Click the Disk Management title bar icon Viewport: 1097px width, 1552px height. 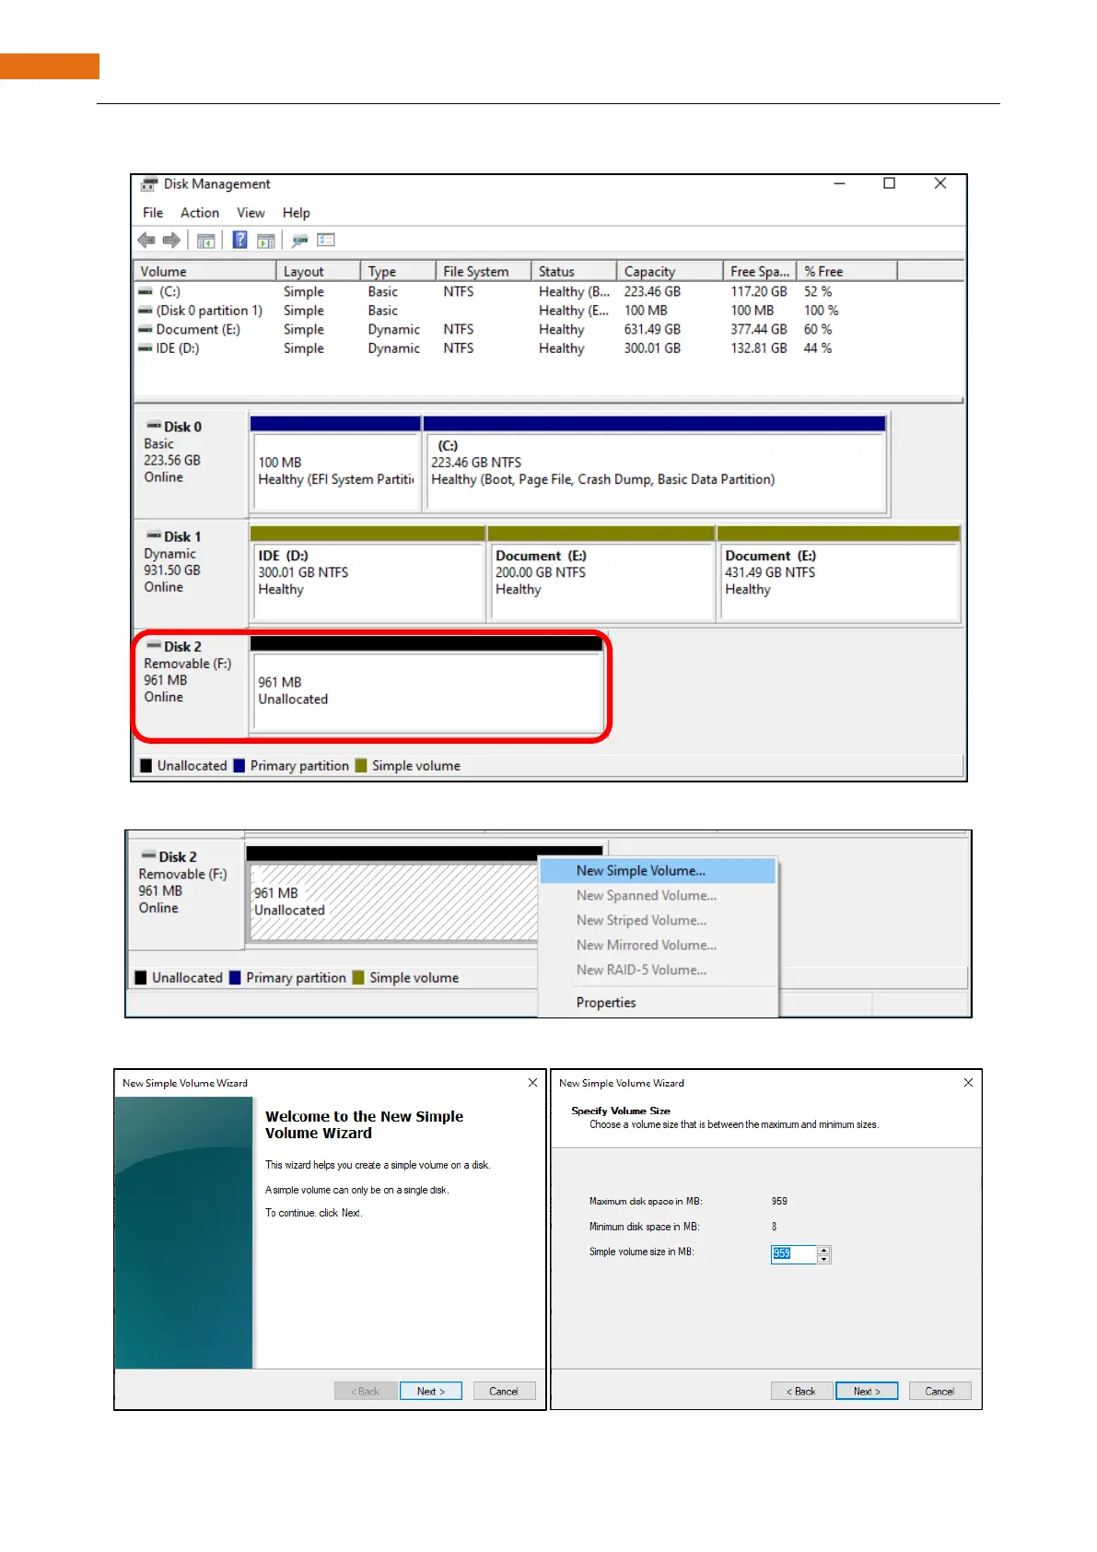pos(149,184)
